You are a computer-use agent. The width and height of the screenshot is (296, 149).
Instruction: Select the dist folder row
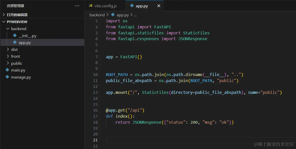(x=42, y=49)
